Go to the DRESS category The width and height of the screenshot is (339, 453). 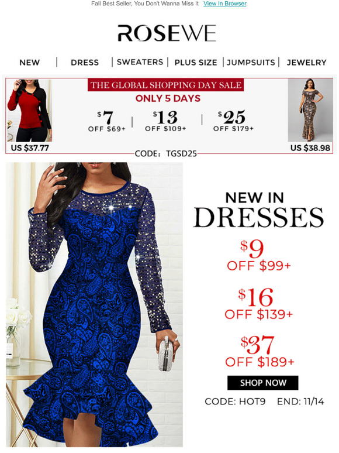coord(85,63)
